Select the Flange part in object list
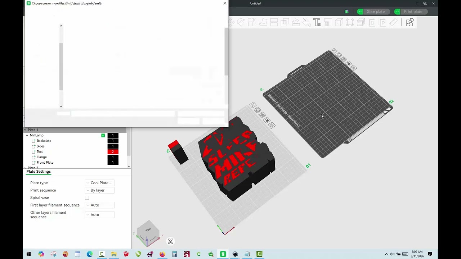The height and width of the screenshot is (259, 461). [42, 157]
